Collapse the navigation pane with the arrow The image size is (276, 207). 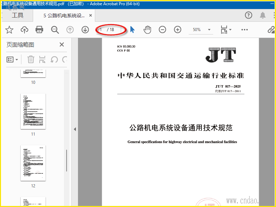tap(75, 129)
